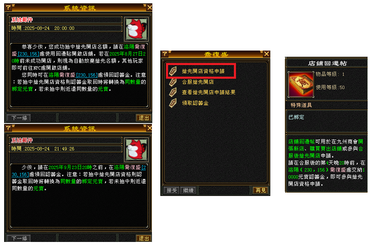Screen dimensions: 373x249
Task: Choose the 合服搶先開店 entry
Action: pyautogui.click(x=198, y=82)
